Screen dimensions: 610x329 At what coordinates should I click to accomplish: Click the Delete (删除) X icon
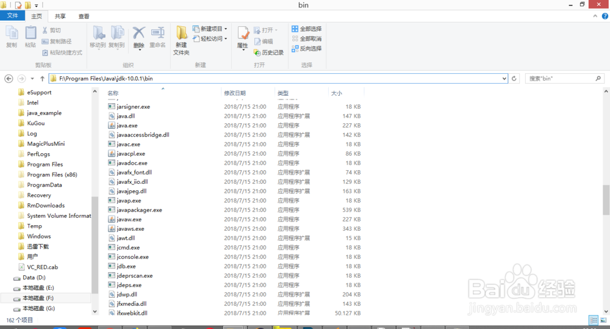coord(139,34)
